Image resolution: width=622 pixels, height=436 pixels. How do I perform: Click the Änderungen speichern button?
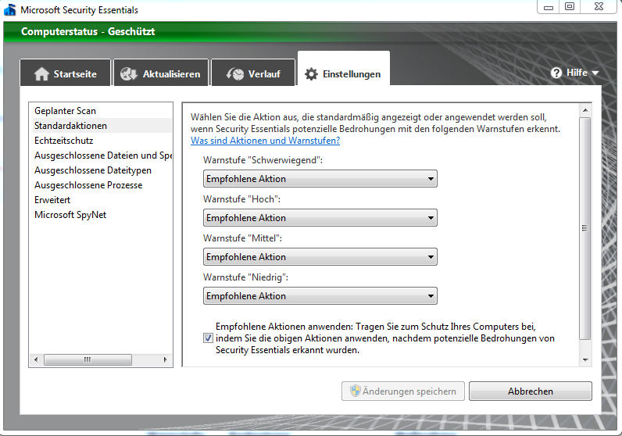pyautogui.click(x=403, y=391)
